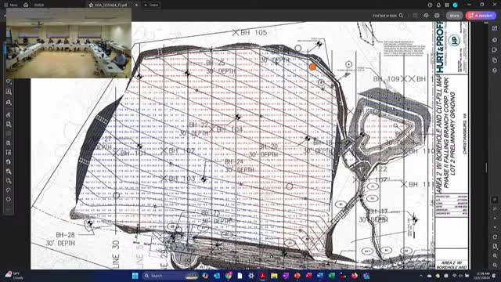Image resolution: width=501 pixels, height=282 pixels.
Task: Open the notifications bell
Action: click(438, 5)
